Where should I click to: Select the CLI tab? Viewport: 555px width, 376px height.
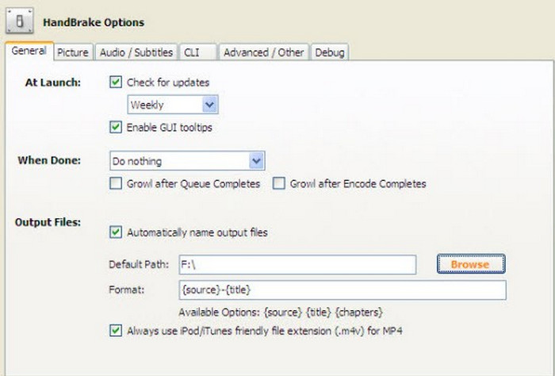(x=197, y=52)
